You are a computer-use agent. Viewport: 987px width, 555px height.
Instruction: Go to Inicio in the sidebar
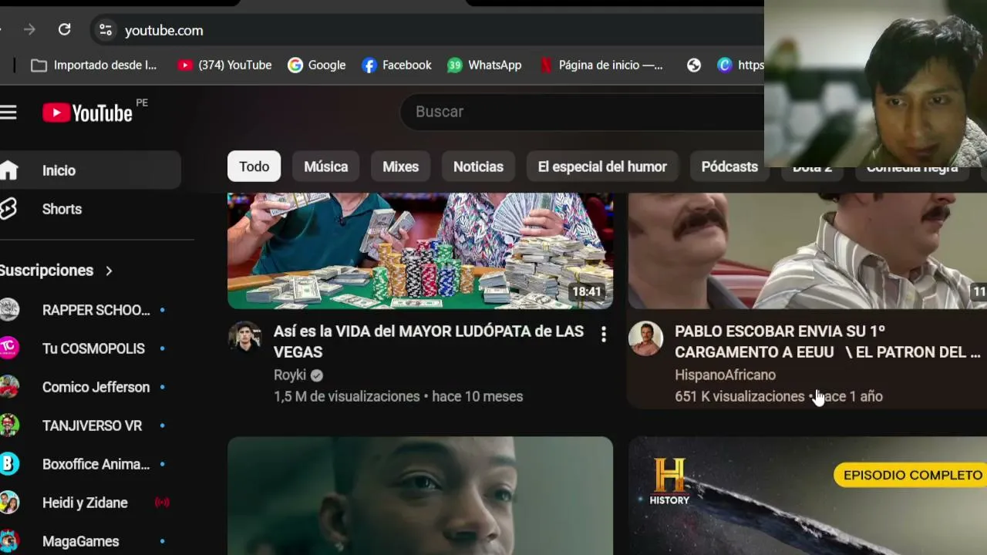coord(90,170)
